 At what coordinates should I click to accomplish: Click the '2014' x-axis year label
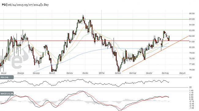click(x=102, y=73)
